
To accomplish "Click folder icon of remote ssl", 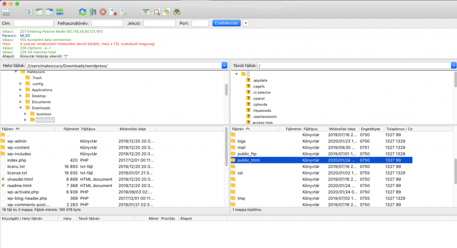I will click(x=233, y=173).
